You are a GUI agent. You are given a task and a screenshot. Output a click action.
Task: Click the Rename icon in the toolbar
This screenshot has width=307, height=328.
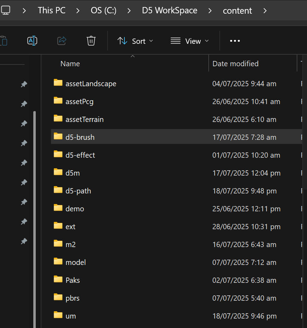pyautogui.click(x=32, y=41)
